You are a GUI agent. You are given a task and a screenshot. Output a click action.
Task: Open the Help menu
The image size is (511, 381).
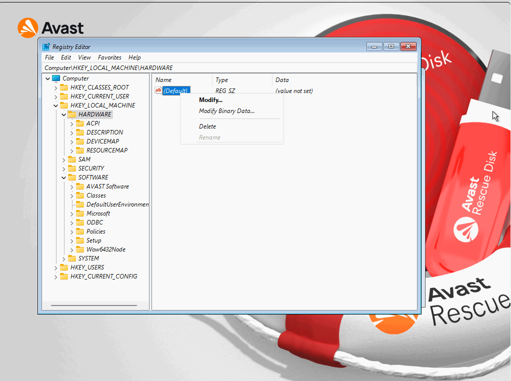click(134, 57)
